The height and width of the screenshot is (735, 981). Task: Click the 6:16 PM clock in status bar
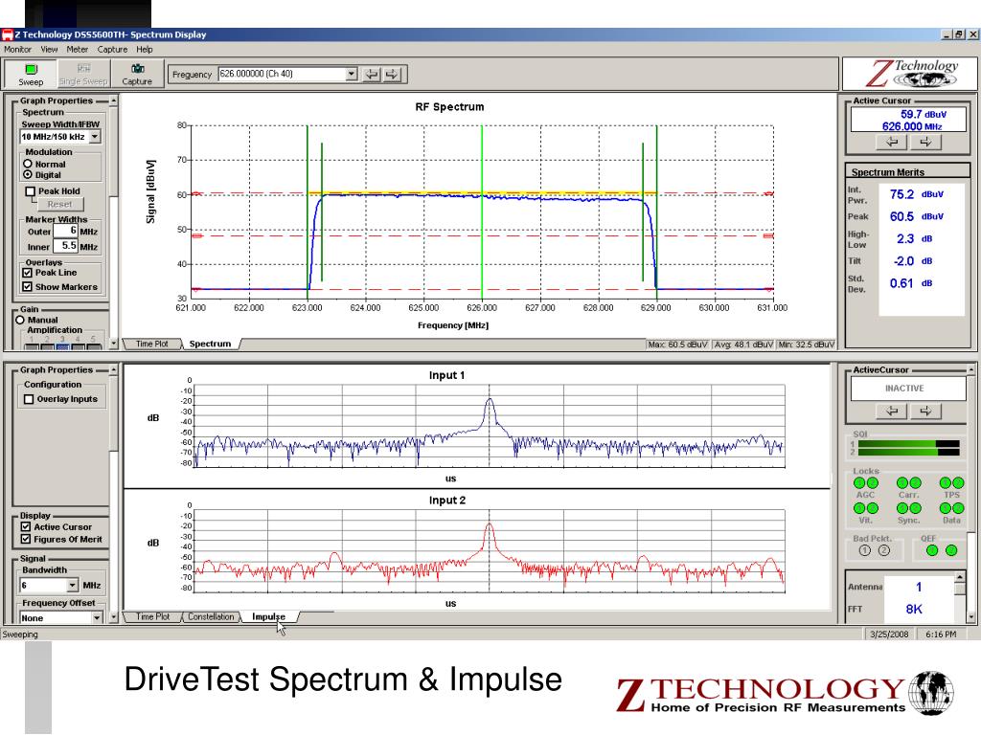click(941, 635)
